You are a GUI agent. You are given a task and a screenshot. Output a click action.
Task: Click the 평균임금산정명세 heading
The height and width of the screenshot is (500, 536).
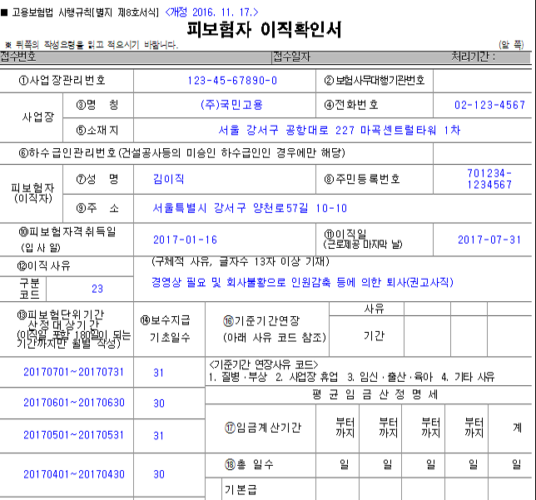click(375, 394)
